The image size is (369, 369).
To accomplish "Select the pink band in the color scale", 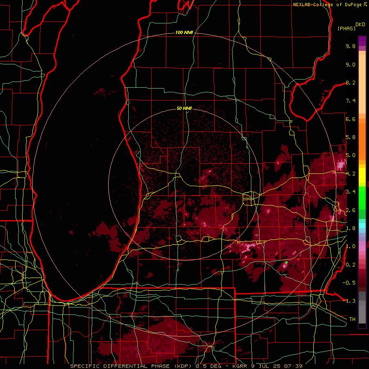I will click(x=362, y=248).
